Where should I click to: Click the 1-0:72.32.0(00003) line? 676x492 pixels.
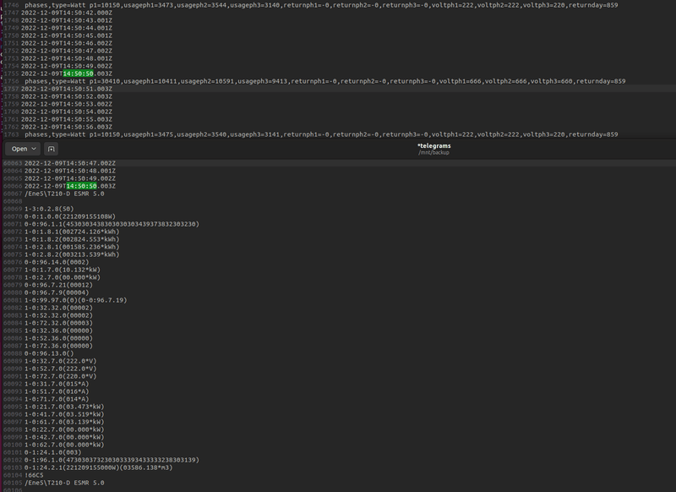(58, 324)
